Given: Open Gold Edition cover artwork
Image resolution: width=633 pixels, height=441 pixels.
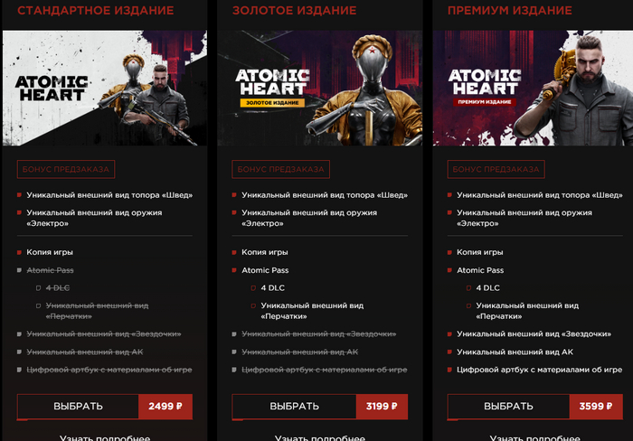Looking at the screenshot, I should 320,88.
